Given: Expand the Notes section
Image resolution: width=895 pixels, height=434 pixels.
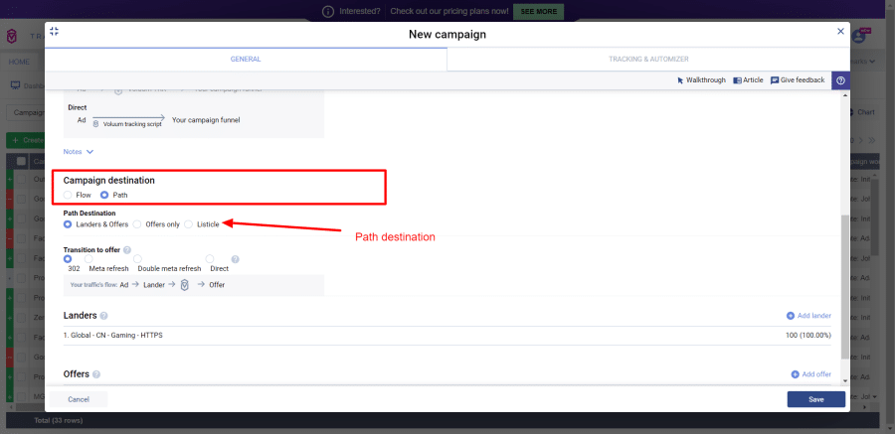Looking at the screenshot, I should (x=79, y=152).
